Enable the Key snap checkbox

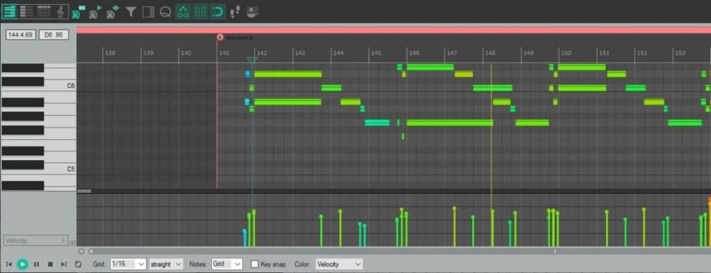pyautogui.click(x=255, y=264)
